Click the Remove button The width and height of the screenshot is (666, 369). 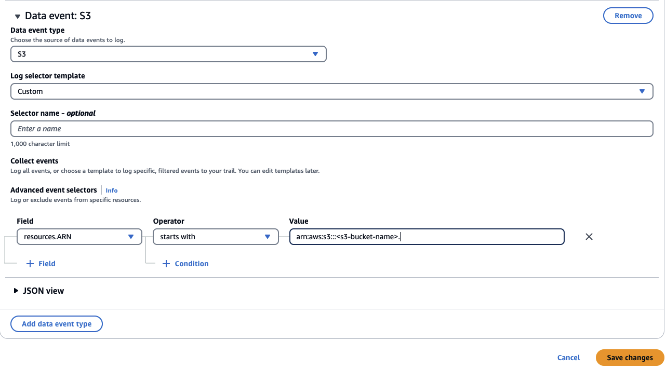pos(628,16)
